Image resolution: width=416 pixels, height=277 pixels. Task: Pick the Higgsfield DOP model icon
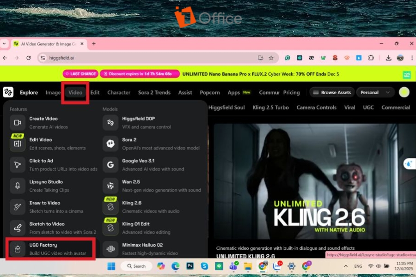click(x=110, y=122)
